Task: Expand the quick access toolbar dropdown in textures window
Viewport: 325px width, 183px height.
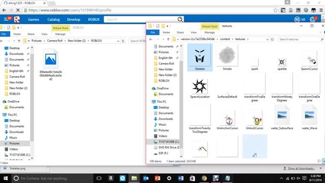Action: tap(168, 26)
